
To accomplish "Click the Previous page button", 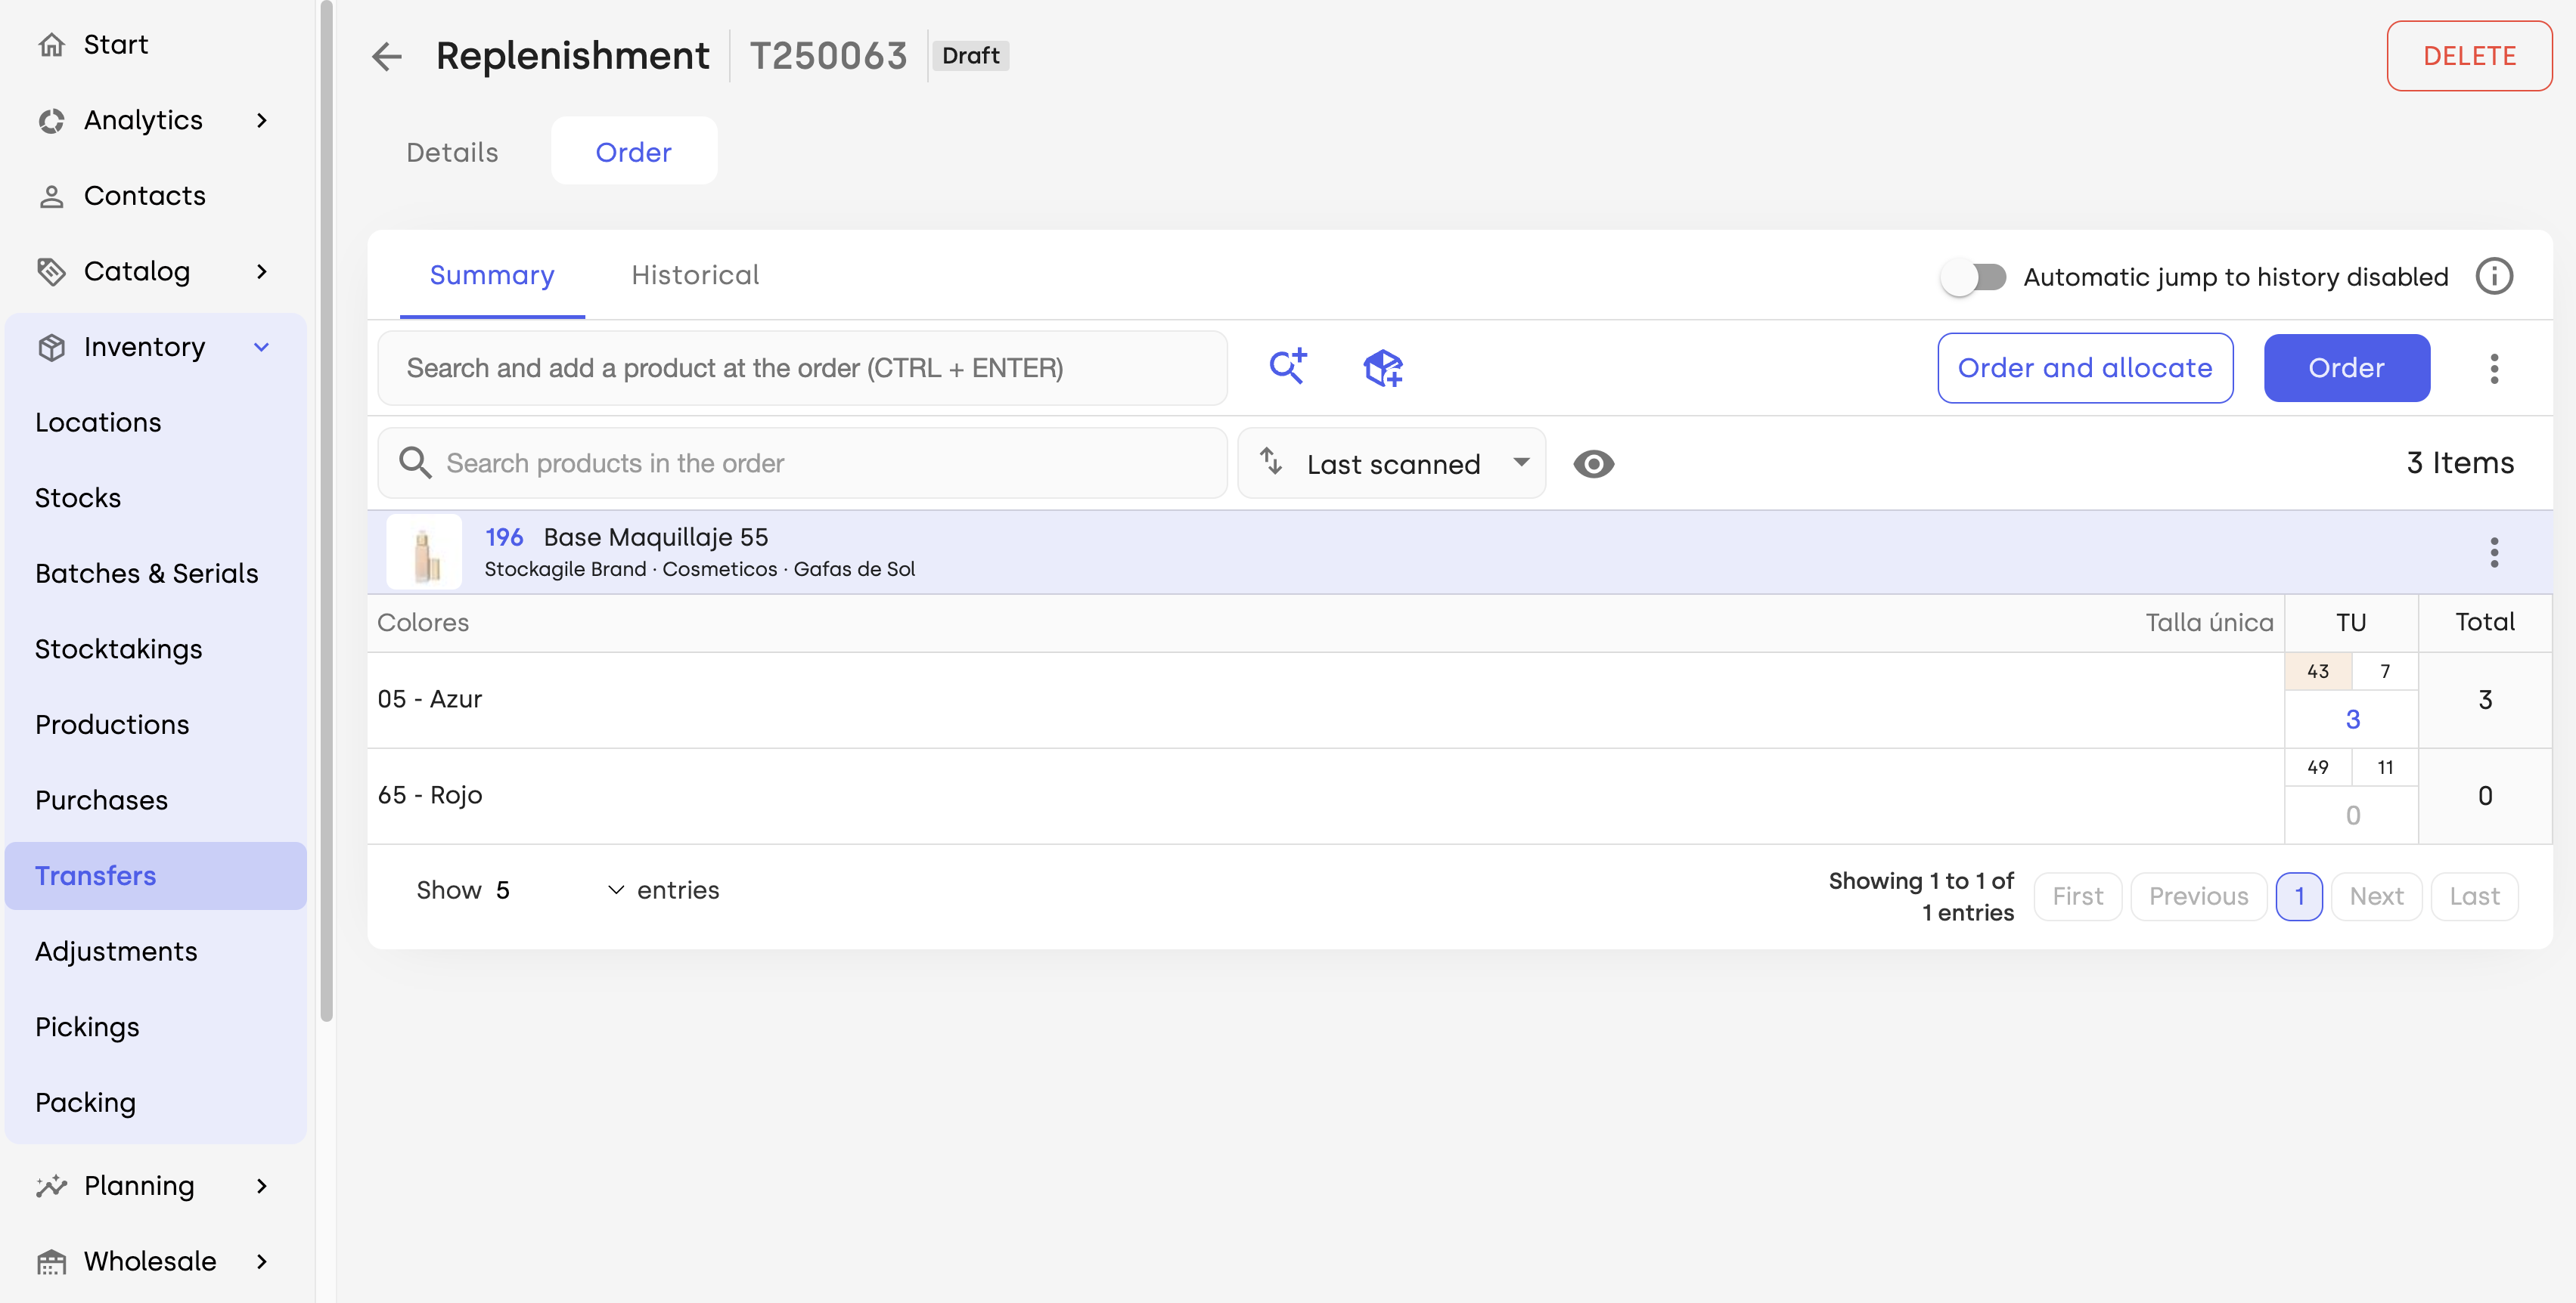I will (2198, 896).
